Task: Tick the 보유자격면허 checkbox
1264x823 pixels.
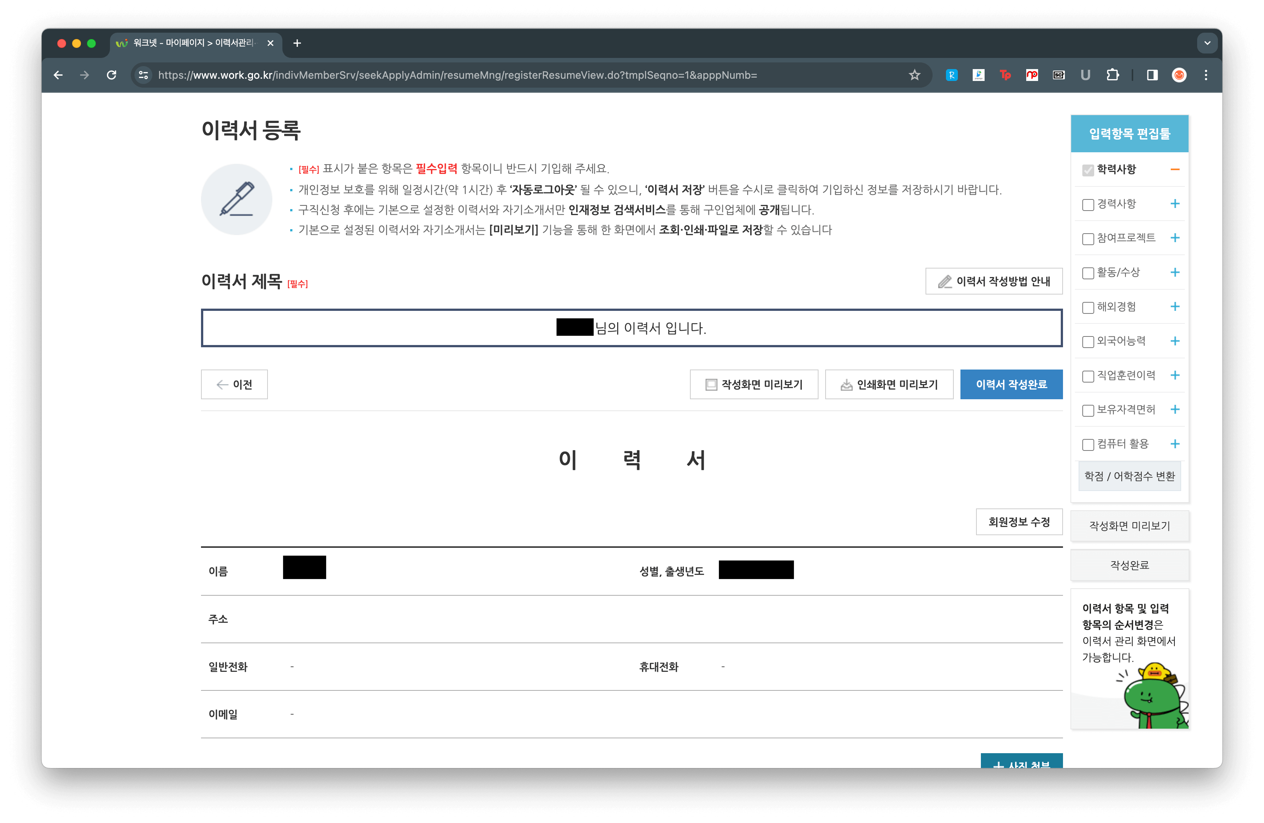Action: point(1088,410)
